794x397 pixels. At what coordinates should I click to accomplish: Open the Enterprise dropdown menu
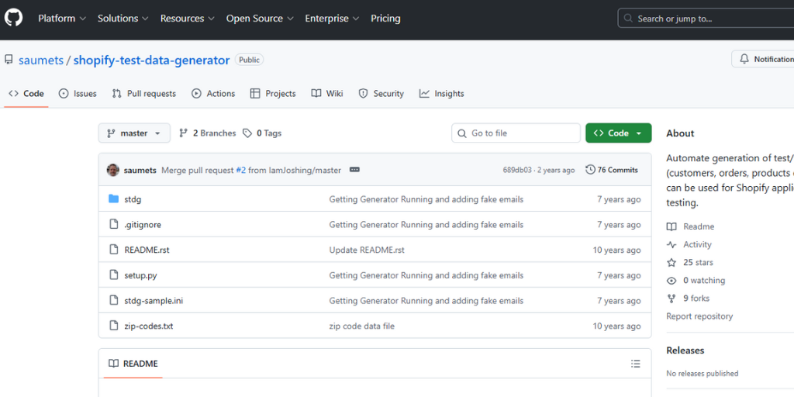click(x=332, y=19)
